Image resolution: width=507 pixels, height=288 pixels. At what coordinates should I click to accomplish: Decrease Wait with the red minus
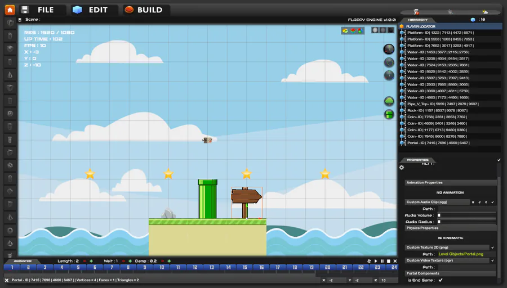[x=123, y=261]
